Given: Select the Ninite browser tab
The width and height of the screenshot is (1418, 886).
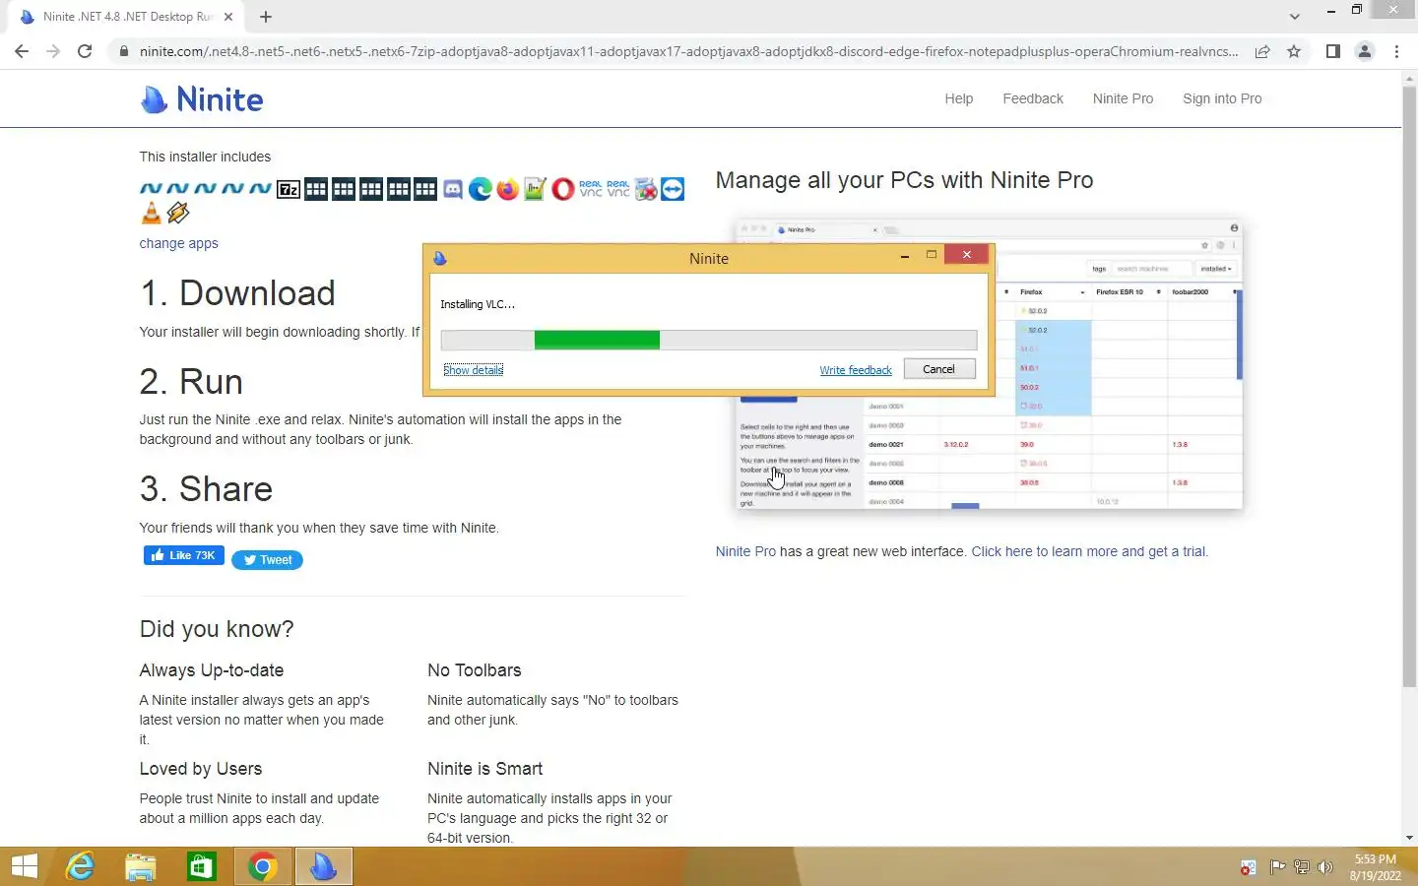Looking at the screenshot, I should (x=128, y=17).
